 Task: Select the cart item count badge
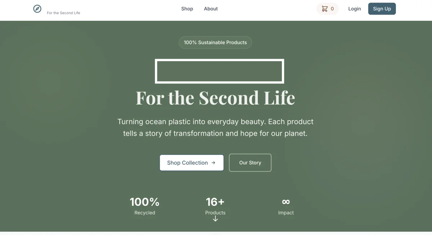tap(332, 9)
